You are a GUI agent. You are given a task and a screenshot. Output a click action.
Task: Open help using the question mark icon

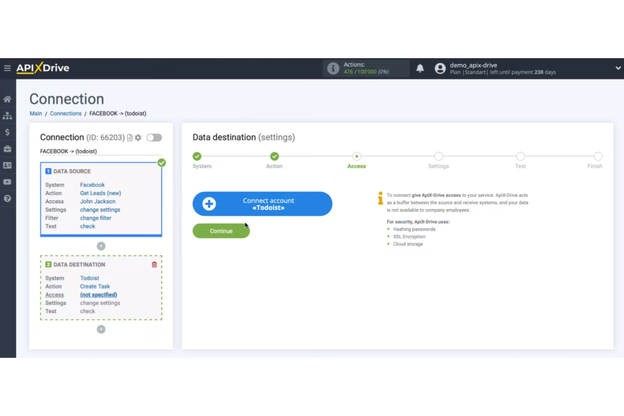click(7, 198)
